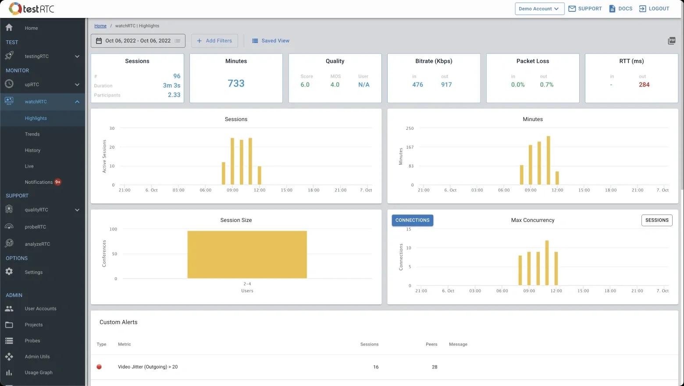Switch Max Concurrency to Sessions view
The image size is (684, 386).
[656, 220]
